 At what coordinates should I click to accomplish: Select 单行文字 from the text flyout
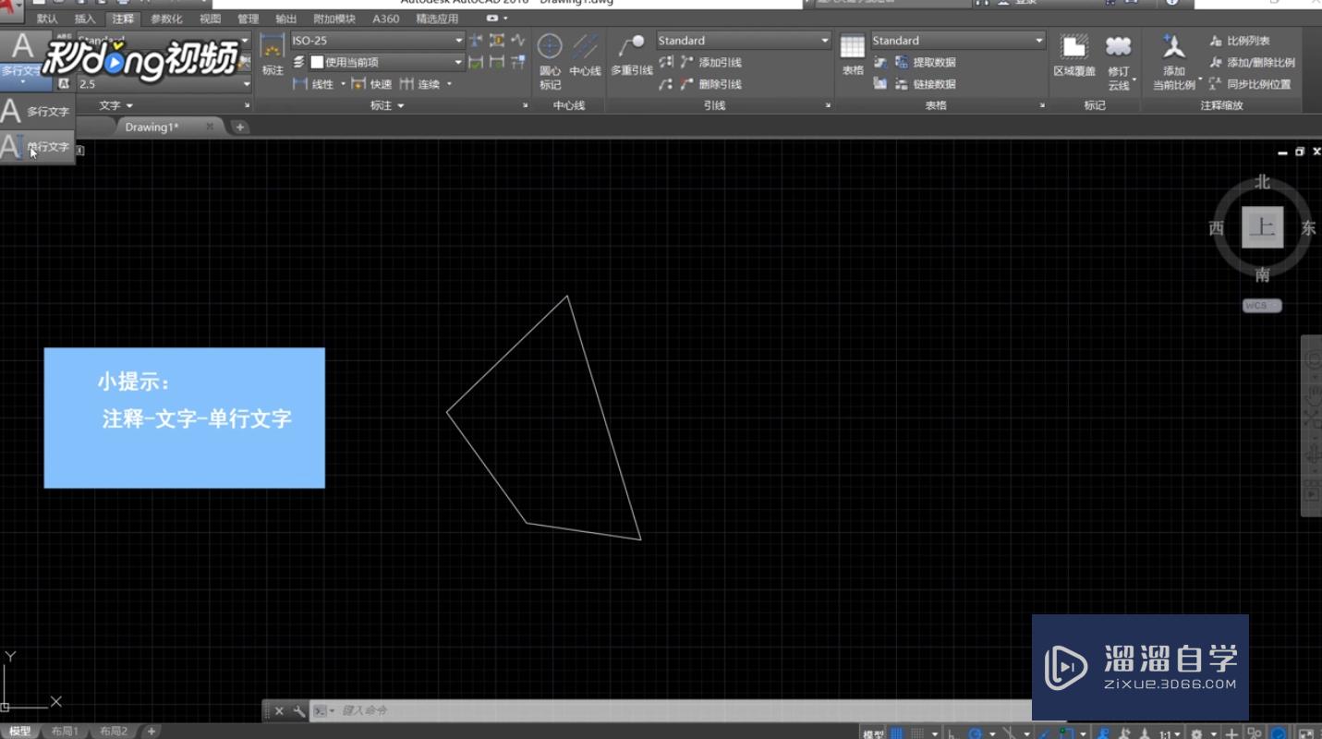pyautogui.click(x=37, y=147)
